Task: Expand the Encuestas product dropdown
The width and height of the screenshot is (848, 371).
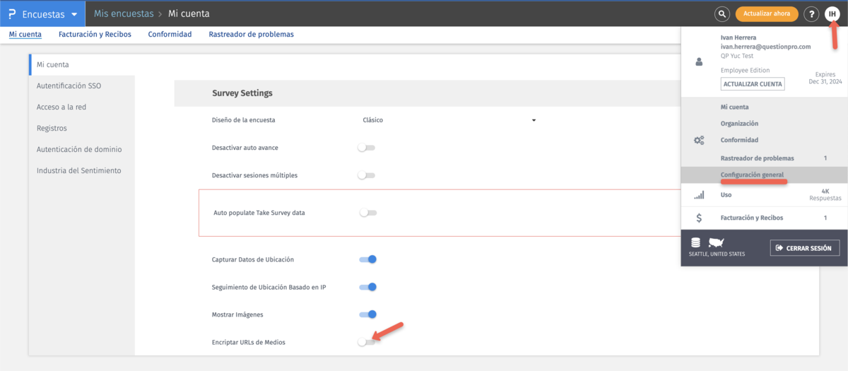Action: (x=73, y=14)
